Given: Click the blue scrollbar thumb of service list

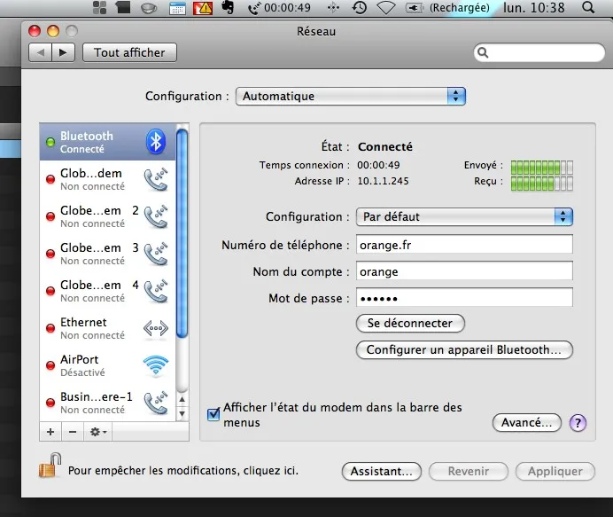Looking at the screenshot, I should click(x=182, y=233).
